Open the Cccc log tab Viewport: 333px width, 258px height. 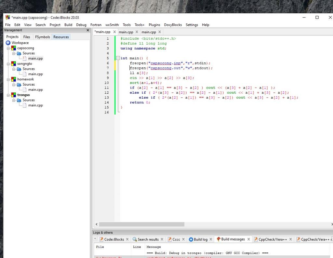click(x=176, y=239)
